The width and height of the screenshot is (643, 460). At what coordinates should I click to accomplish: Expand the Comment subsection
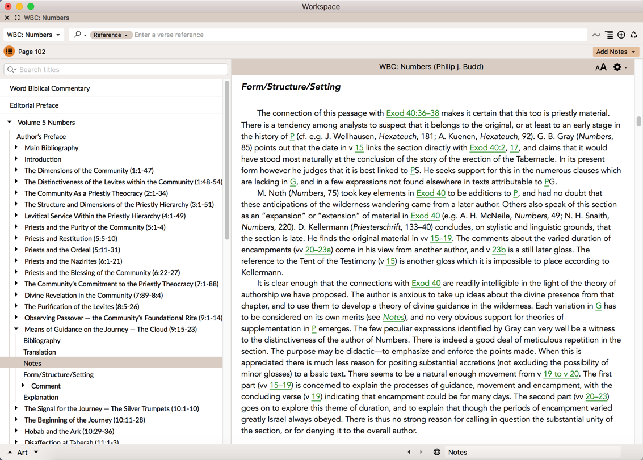23,386
